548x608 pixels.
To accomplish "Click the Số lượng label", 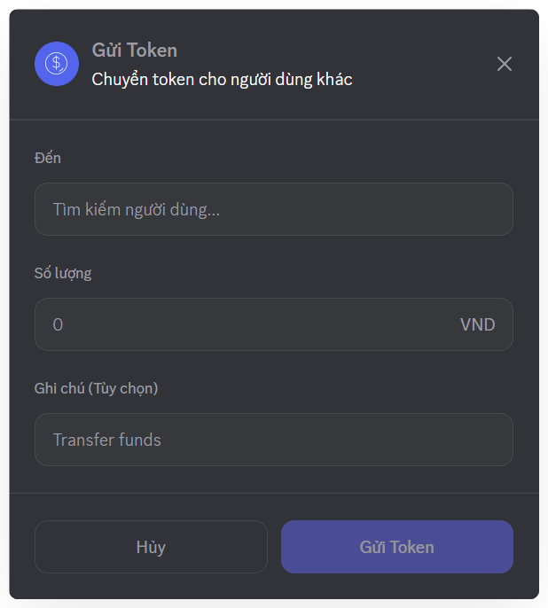I will [63, 273].
